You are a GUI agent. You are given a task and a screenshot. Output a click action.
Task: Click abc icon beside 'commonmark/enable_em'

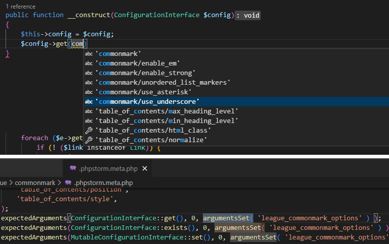pos(89,64)
